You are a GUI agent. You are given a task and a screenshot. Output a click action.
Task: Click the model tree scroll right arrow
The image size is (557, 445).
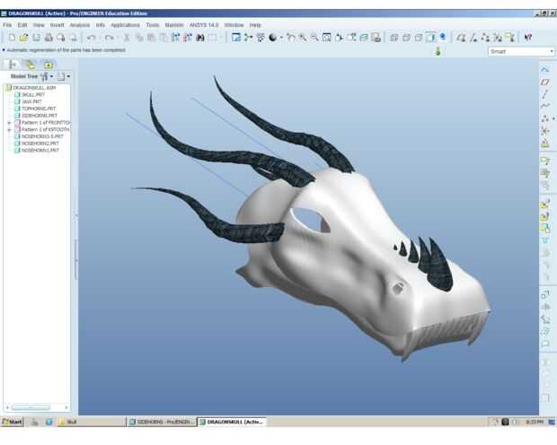66,407
